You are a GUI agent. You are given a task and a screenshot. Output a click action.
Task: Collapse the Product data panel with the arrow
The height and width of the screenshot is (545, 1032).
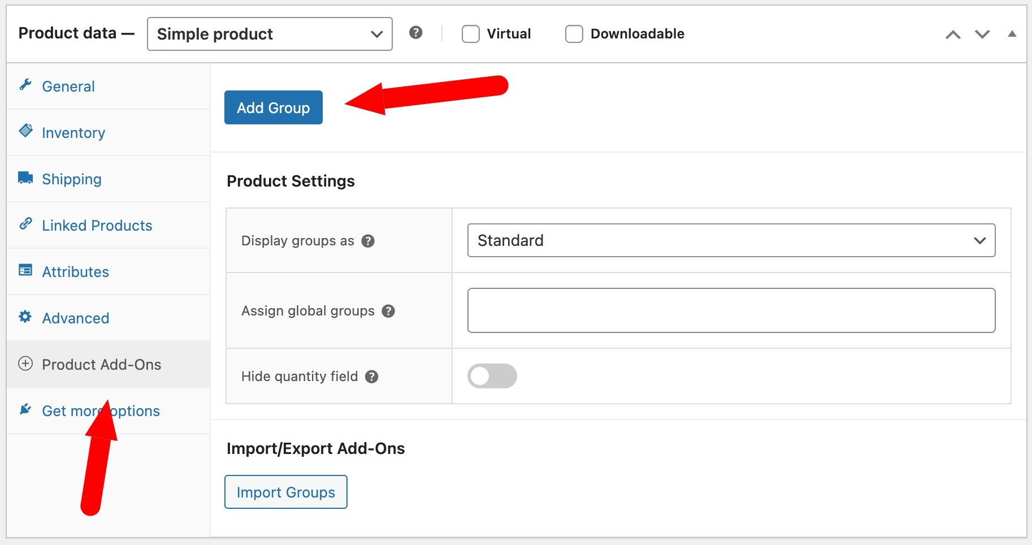point(1011,34)
